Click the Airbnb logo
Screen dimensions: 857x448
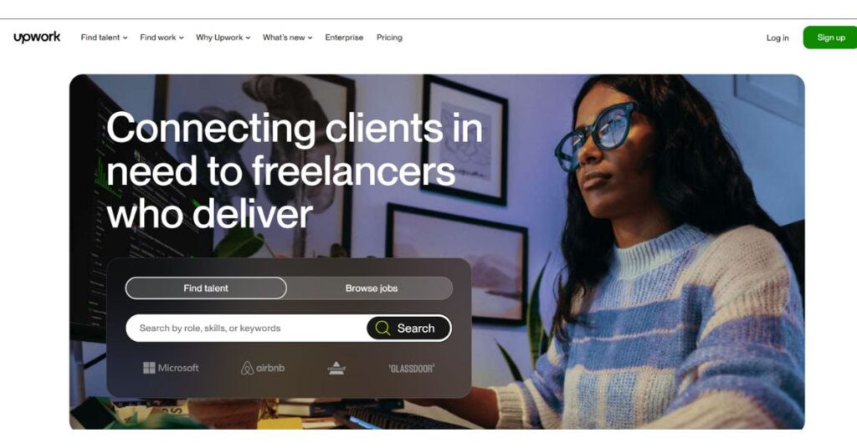coord(263,368)
